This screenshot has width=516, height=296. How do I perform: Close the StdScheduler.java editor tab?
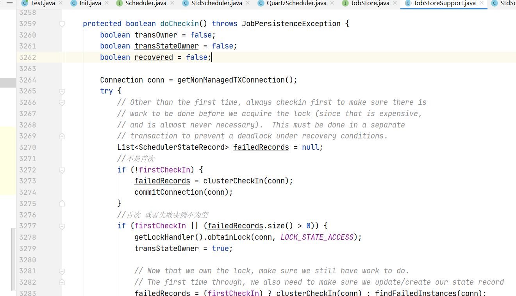pos(248,3)
